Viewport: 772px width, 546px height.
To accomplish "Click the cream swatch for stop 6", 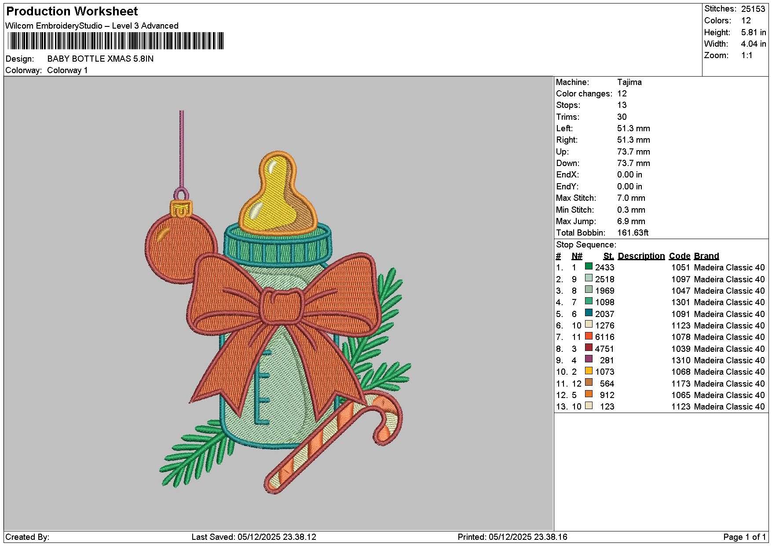I will point(589,325).
